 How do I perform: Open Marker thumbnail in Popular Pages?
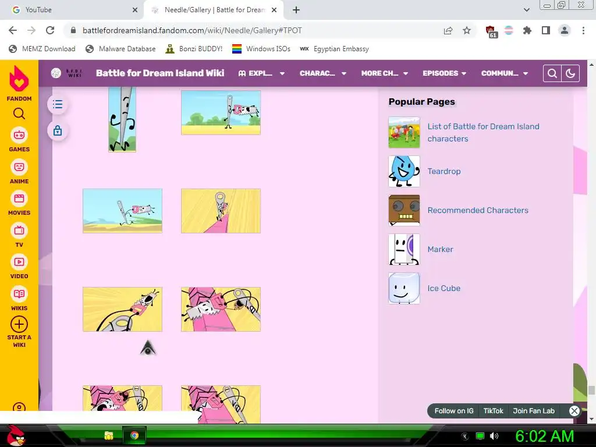point(404,249)
